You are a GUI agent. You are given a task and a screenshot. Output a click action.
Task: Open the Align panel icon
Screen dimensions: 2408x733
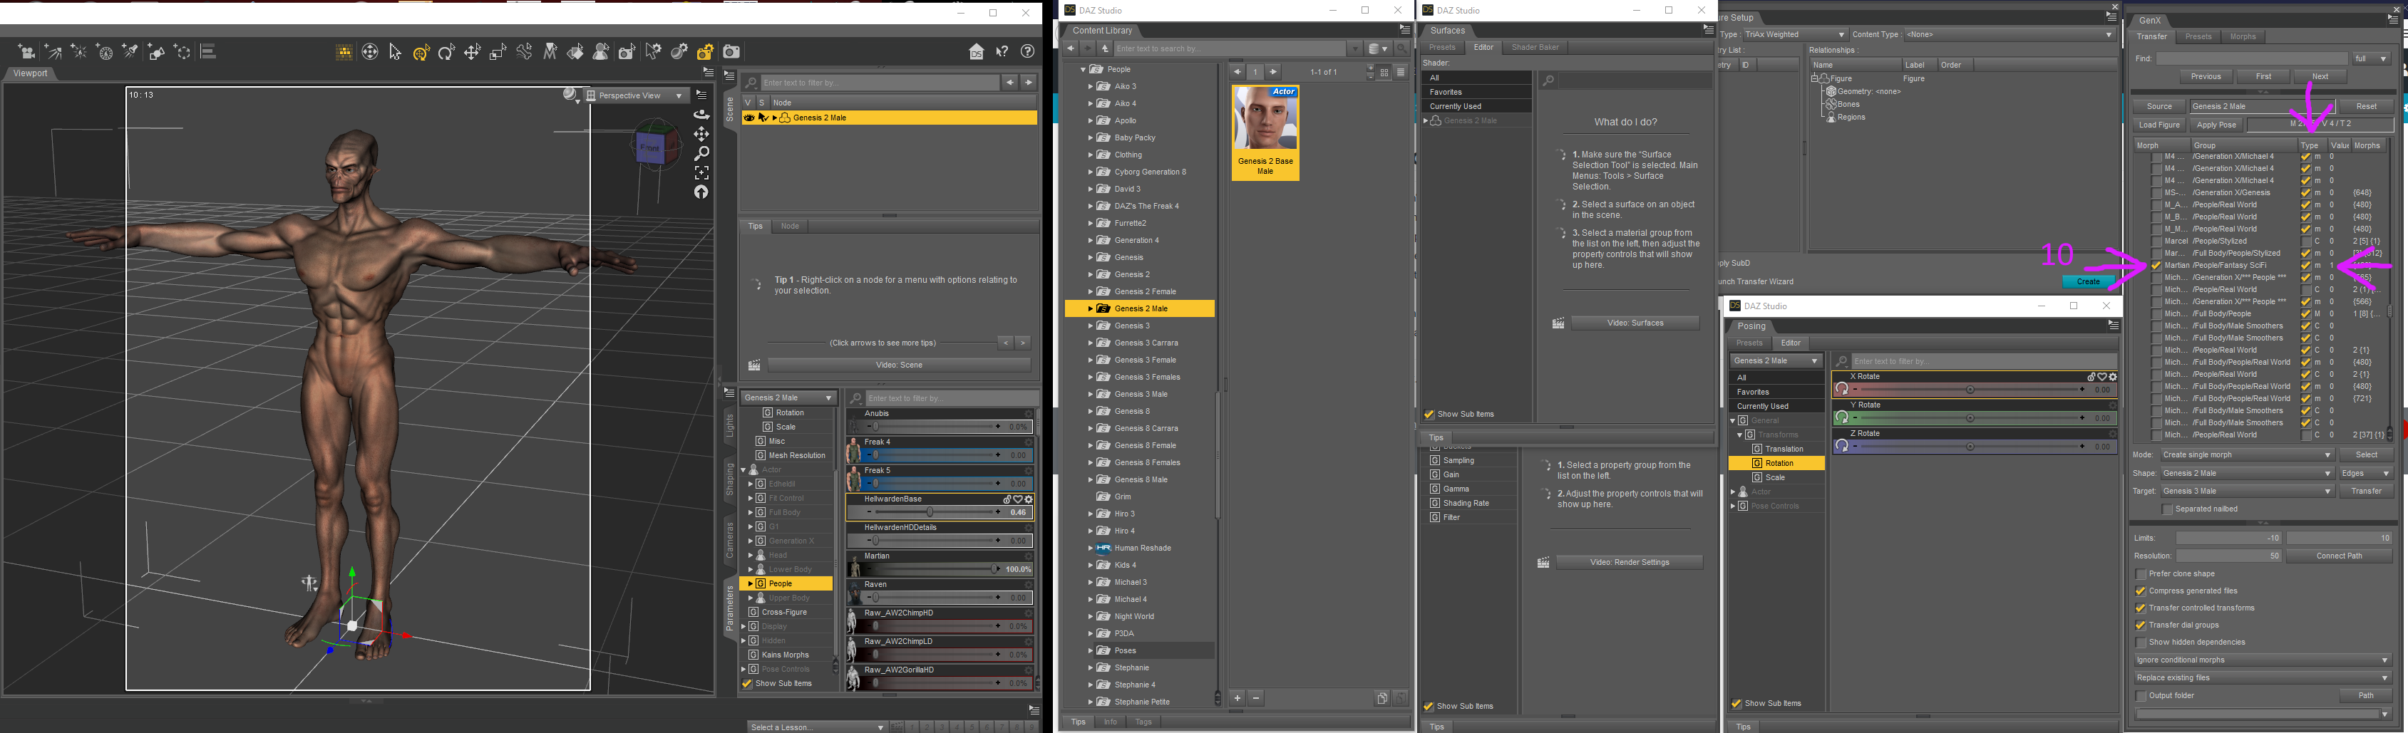tap(208, 52)
